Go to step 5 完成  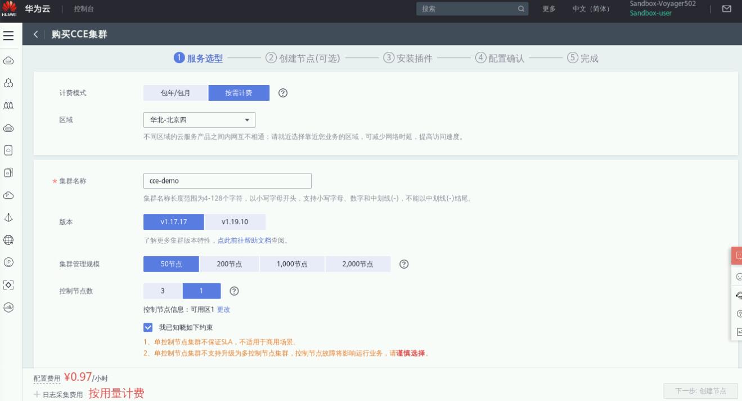583,59
